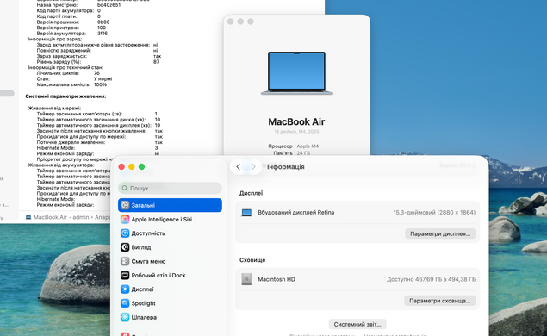Open Вигляд settings icon
The width and height of the screenshot is (547, 336).
[x=125, y=247]
